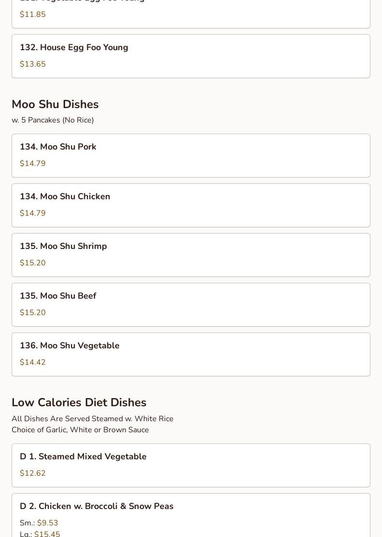Click the Moo Shu Vegetable $14.42 price
The image size is (382, 537).
tap(33, 362)
